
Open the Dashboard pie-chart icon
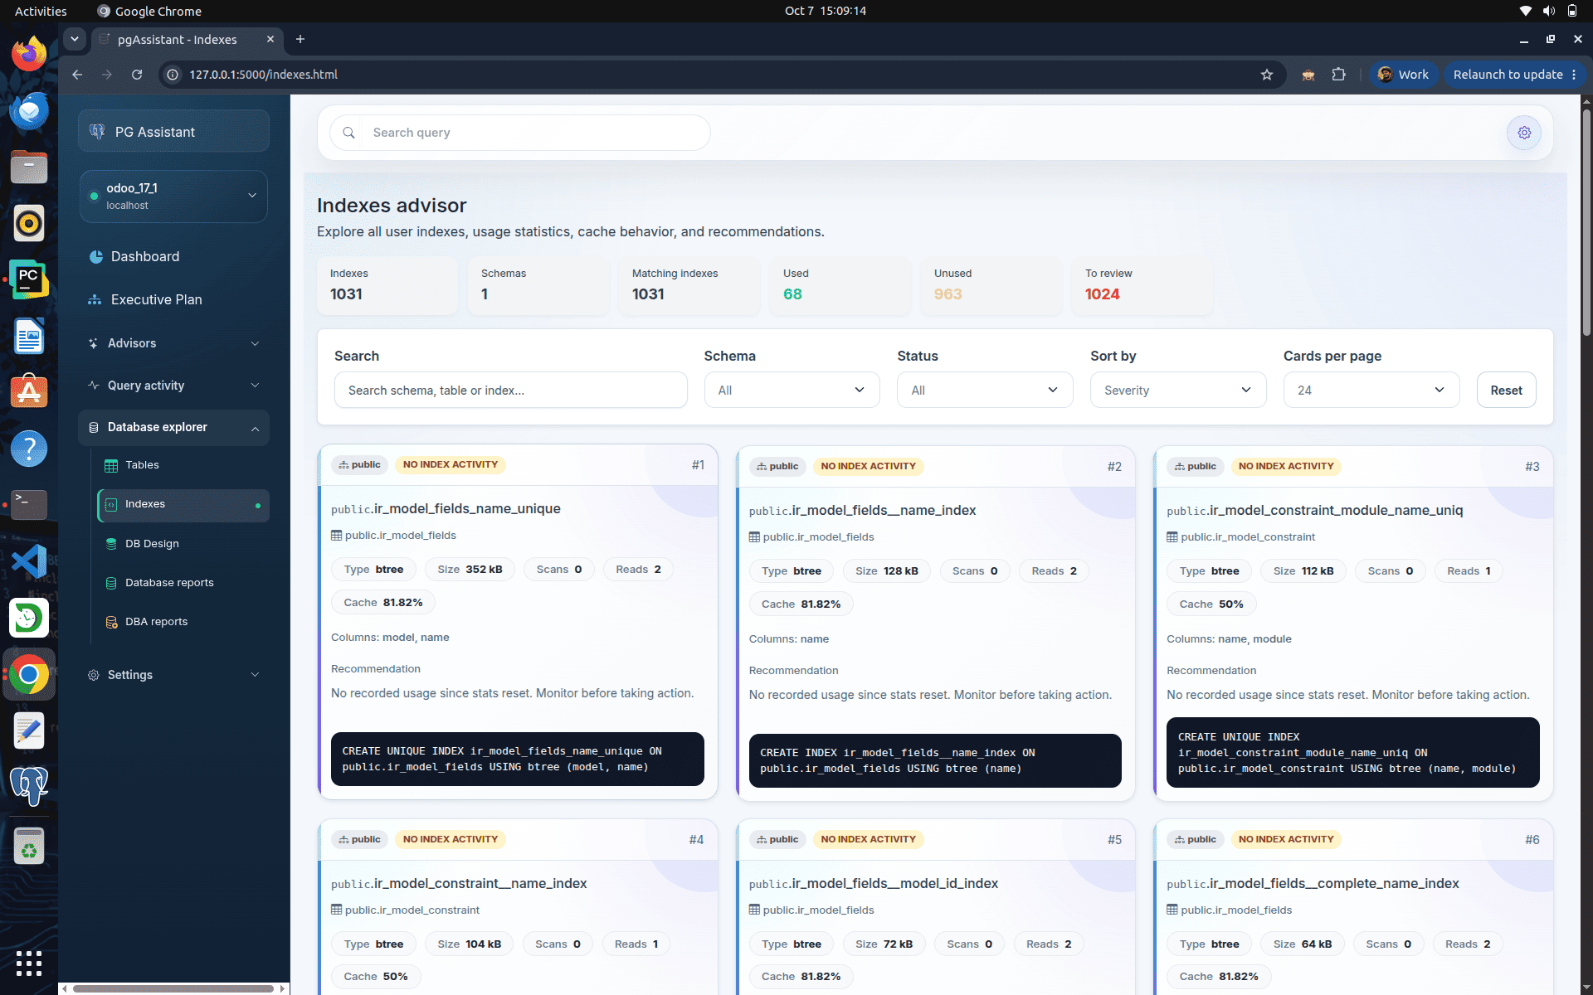(95, 257)
